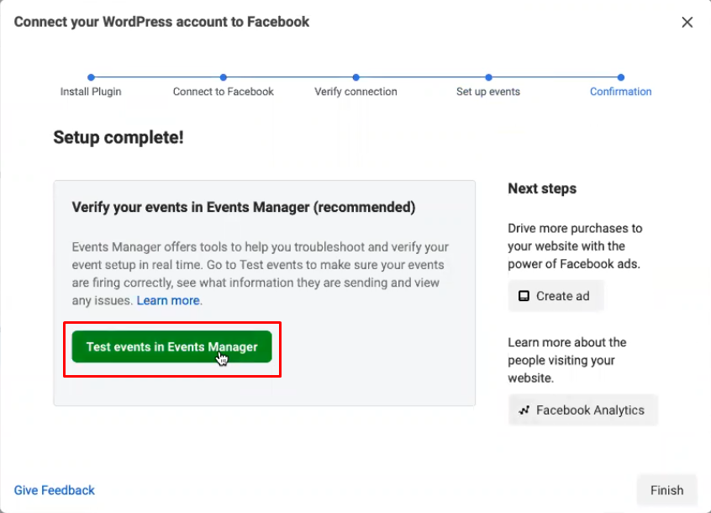The height and width of the screenshot is (513, 711).
Task: Click the Finish button
Action: coord(666,490)
